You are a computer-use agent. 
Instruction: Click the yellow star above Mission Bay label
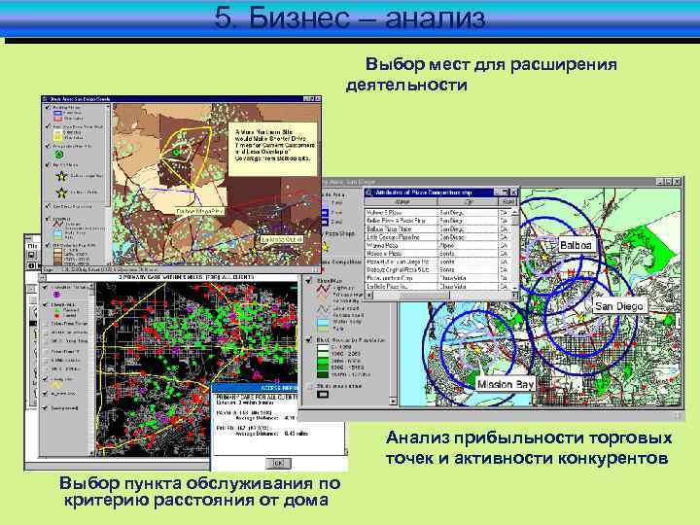[x=476, y=350]
